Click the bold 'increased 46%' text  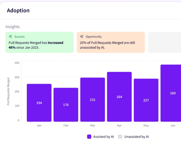[36, 45]
